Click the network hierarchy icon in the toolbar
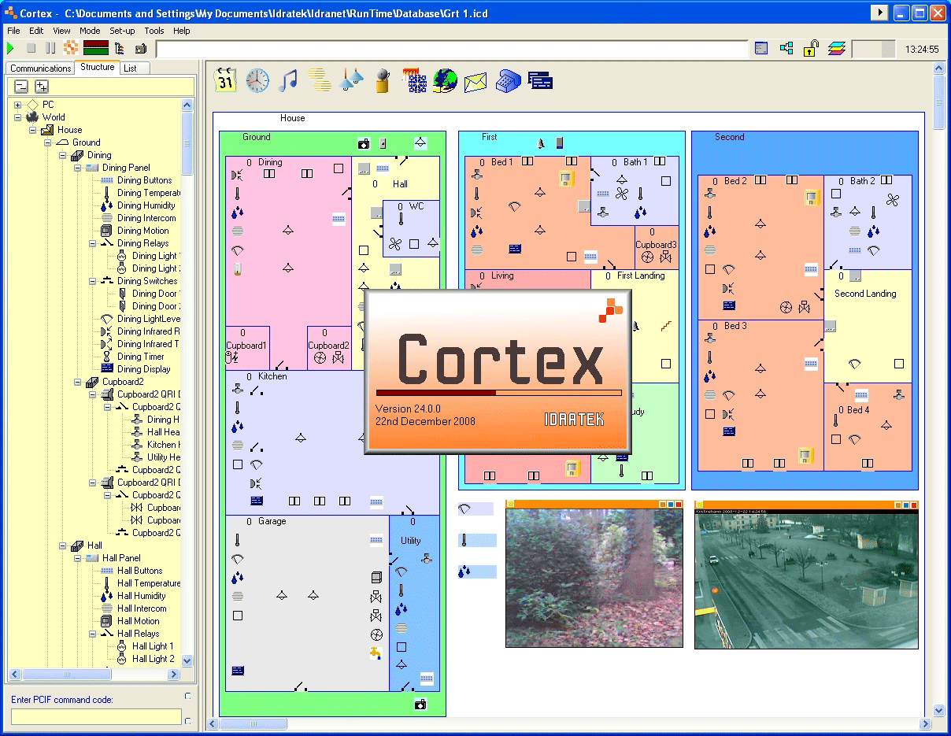The width and height of the screenshot is (951, 736). click(x=786, y=49)
